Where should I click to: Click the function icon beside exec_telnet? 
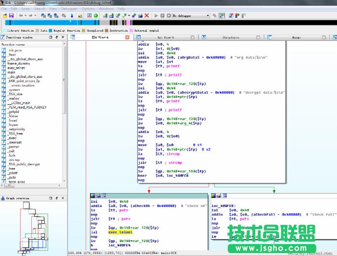point(4,68)
